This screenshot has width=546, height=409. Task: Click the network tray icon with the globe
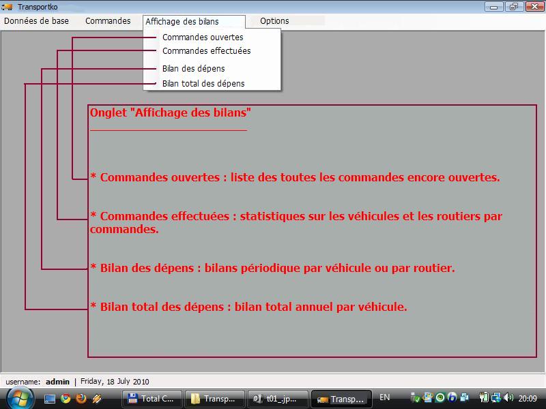496,397
